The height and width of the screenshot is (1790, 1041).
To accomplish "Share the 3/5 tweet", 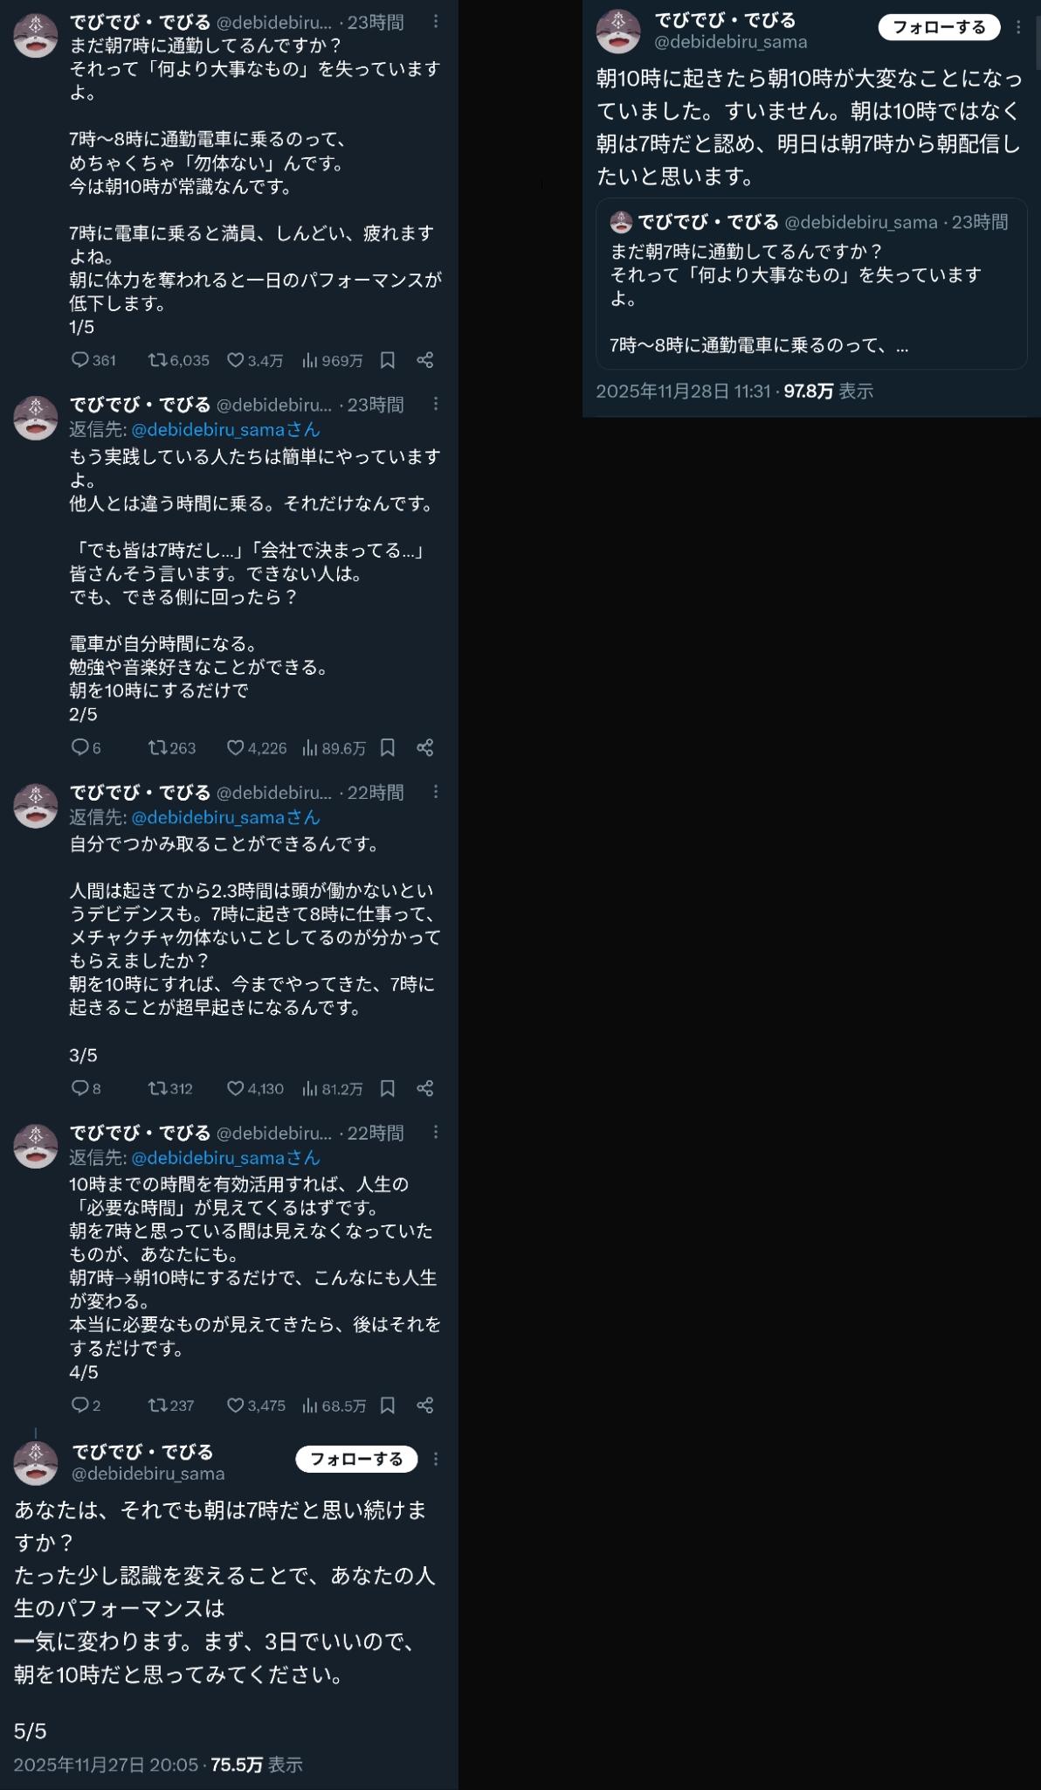I will pyautogui.click(x=425, y=1088).
